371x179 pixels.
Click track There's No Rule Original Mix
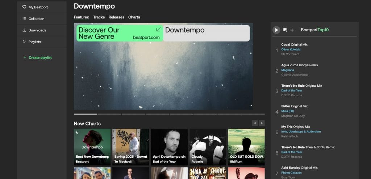pos(302,85)
